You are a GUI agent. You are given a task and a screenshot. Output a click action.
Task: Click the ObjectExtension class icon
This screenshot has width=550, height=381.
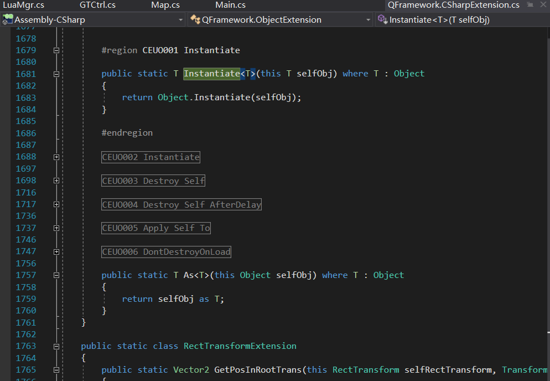[x=195, y=20]
